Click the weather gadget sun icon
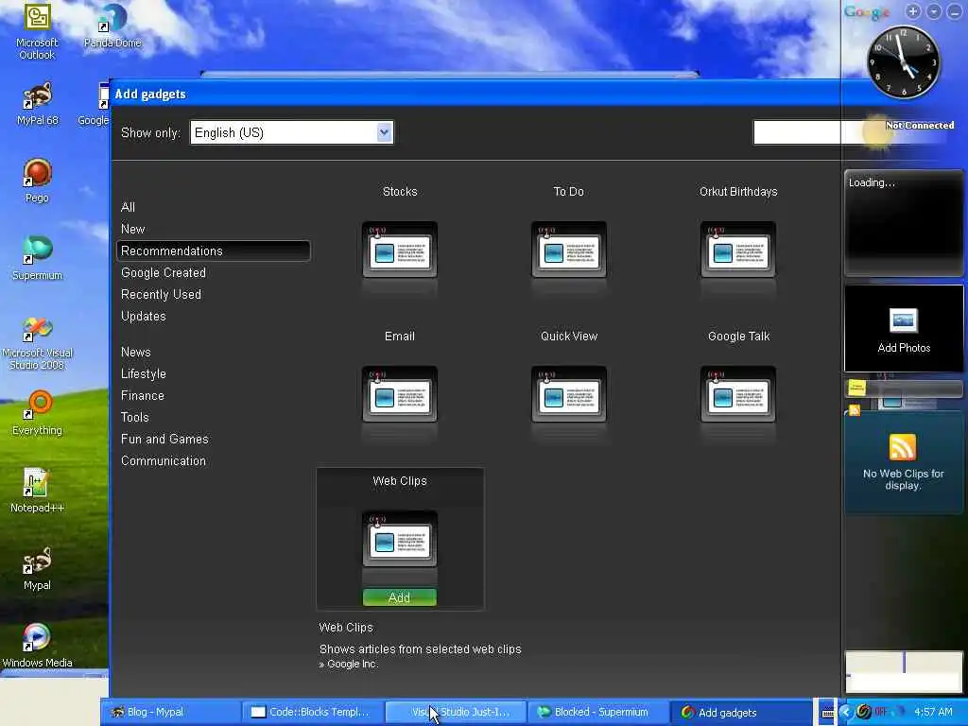Image resolution: width=968 pixels, height=726 pixels. click(875, 131)
